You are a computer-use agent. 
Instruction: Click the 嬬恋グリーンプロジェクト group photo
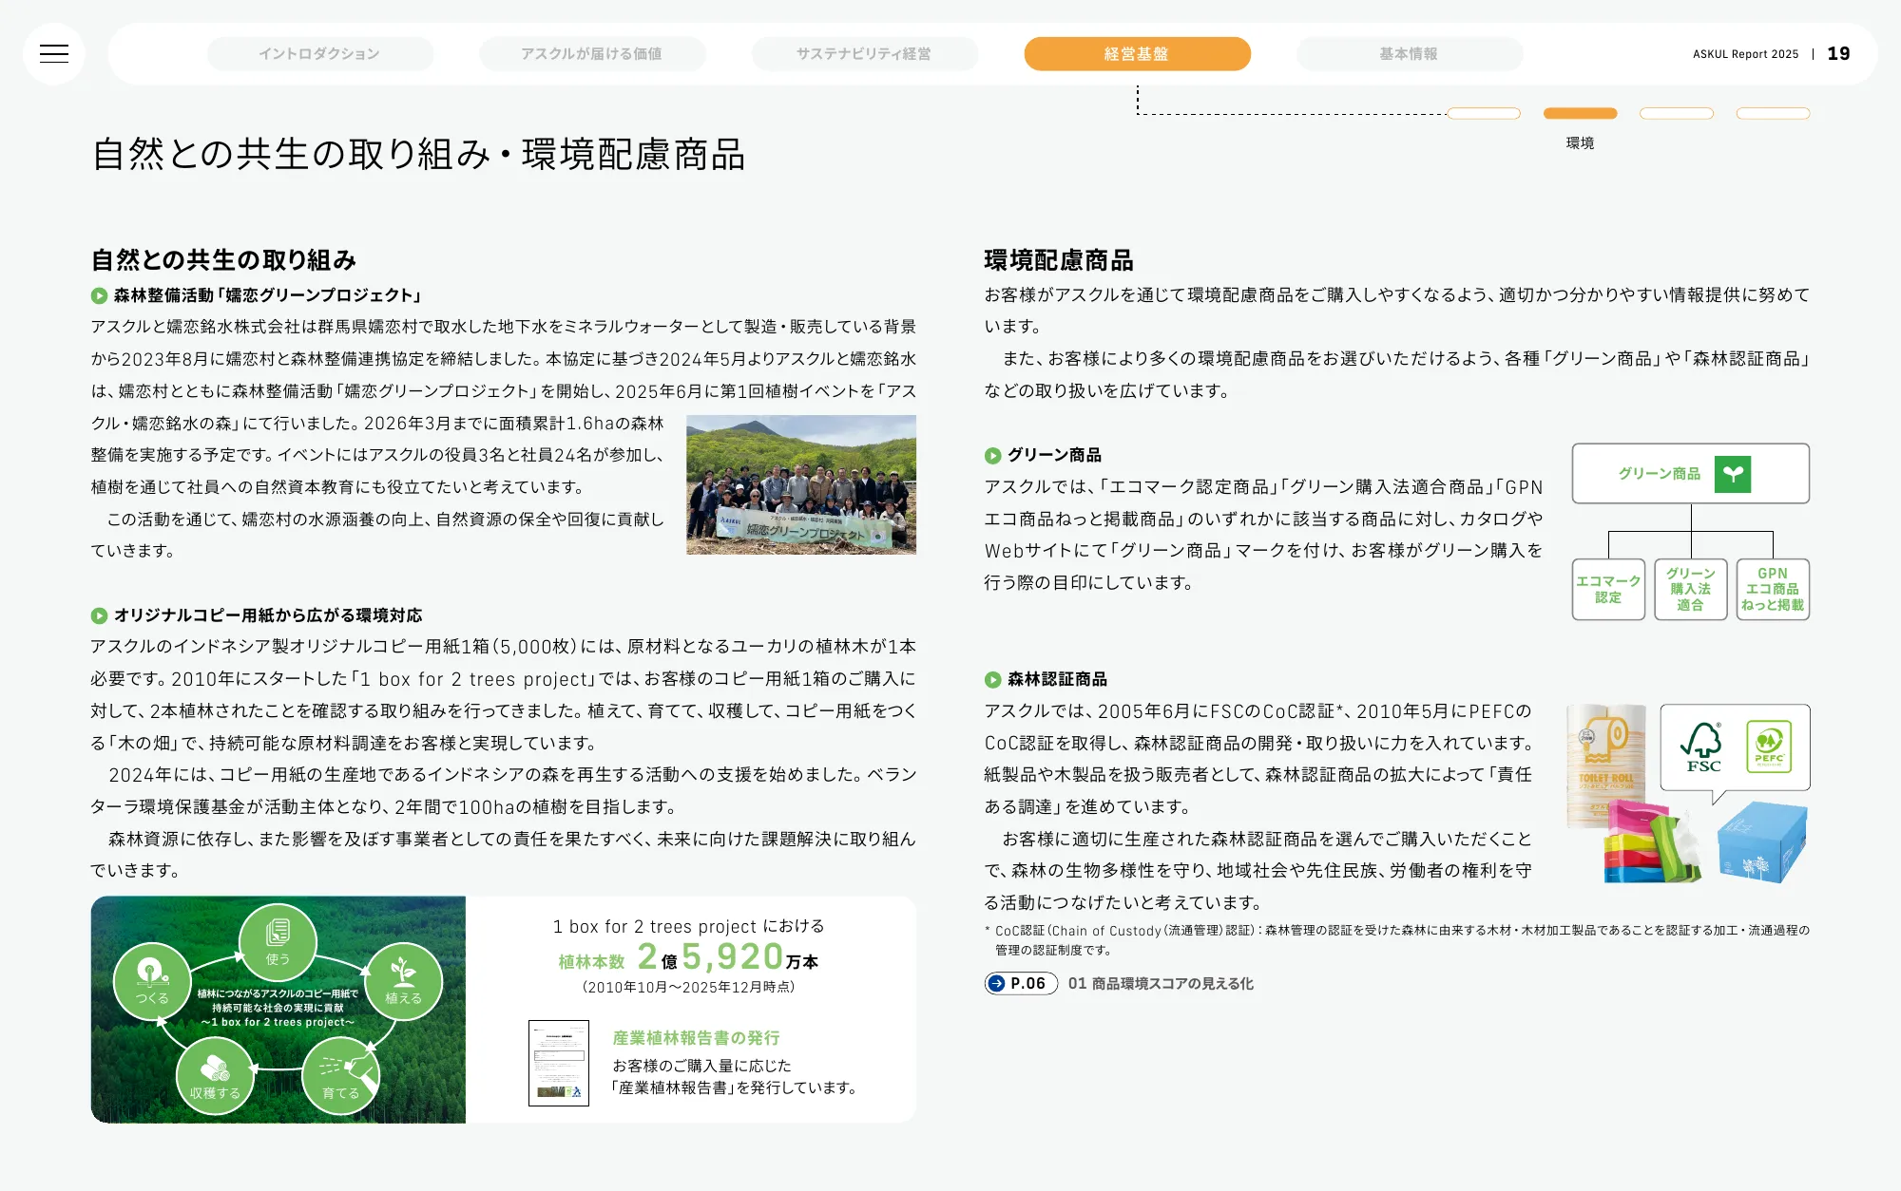[x=801, y=484]
